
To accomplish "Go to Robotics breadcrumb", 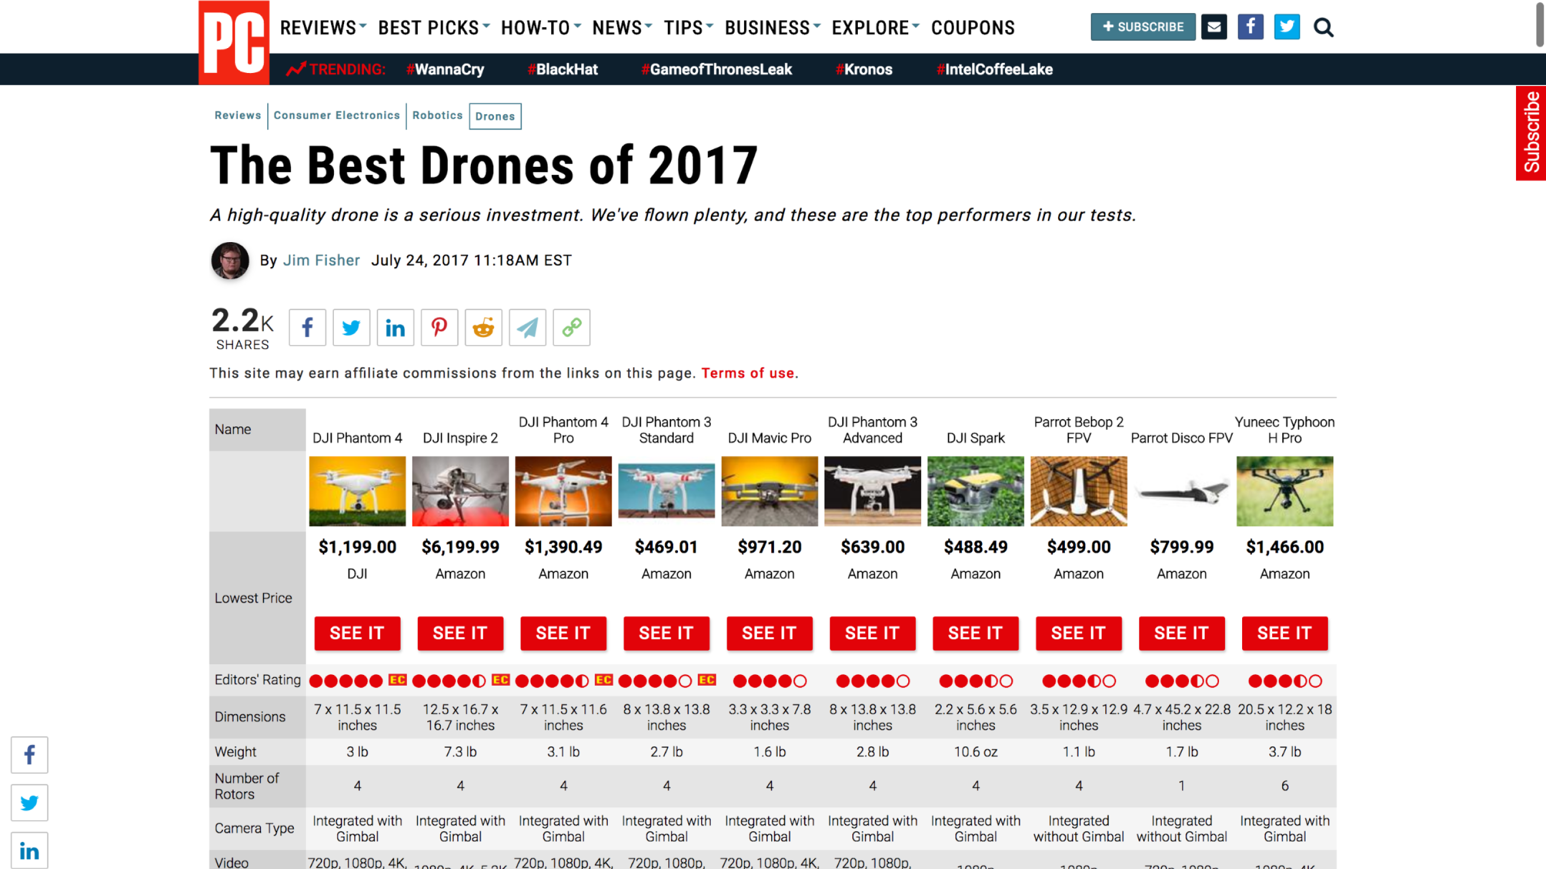I will [x=437, y=115].
